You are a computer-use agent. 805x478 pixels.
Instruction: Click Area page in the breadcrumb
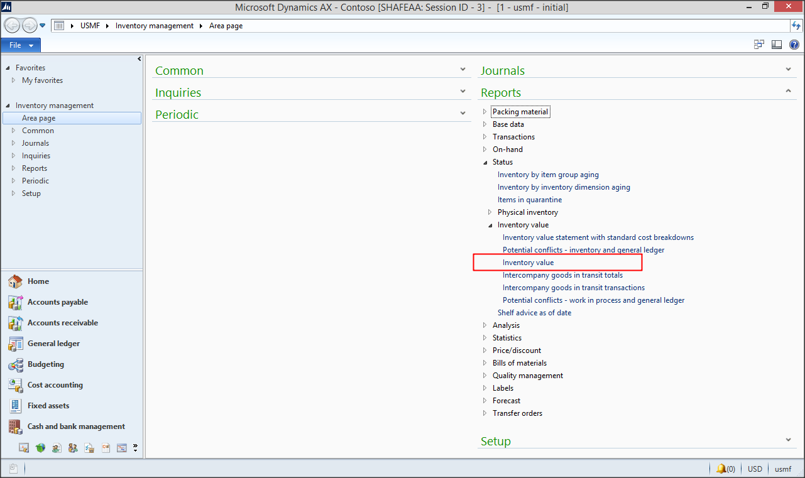226,26
